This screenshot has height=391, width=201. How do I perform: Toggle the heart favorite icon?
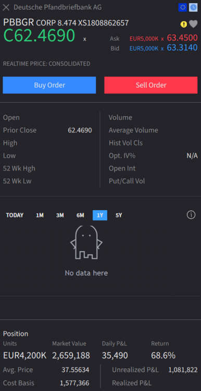pos(193,24)
